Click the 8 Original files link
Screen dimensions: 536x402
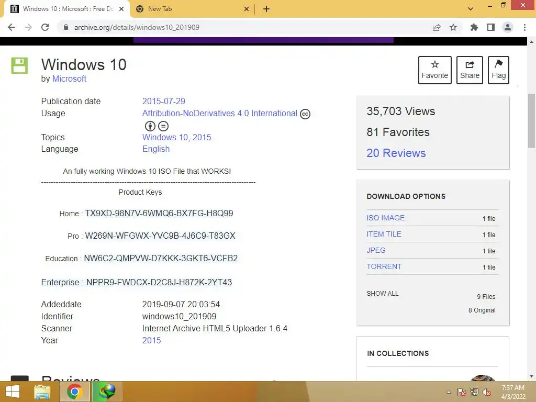[x=482, y=310]
